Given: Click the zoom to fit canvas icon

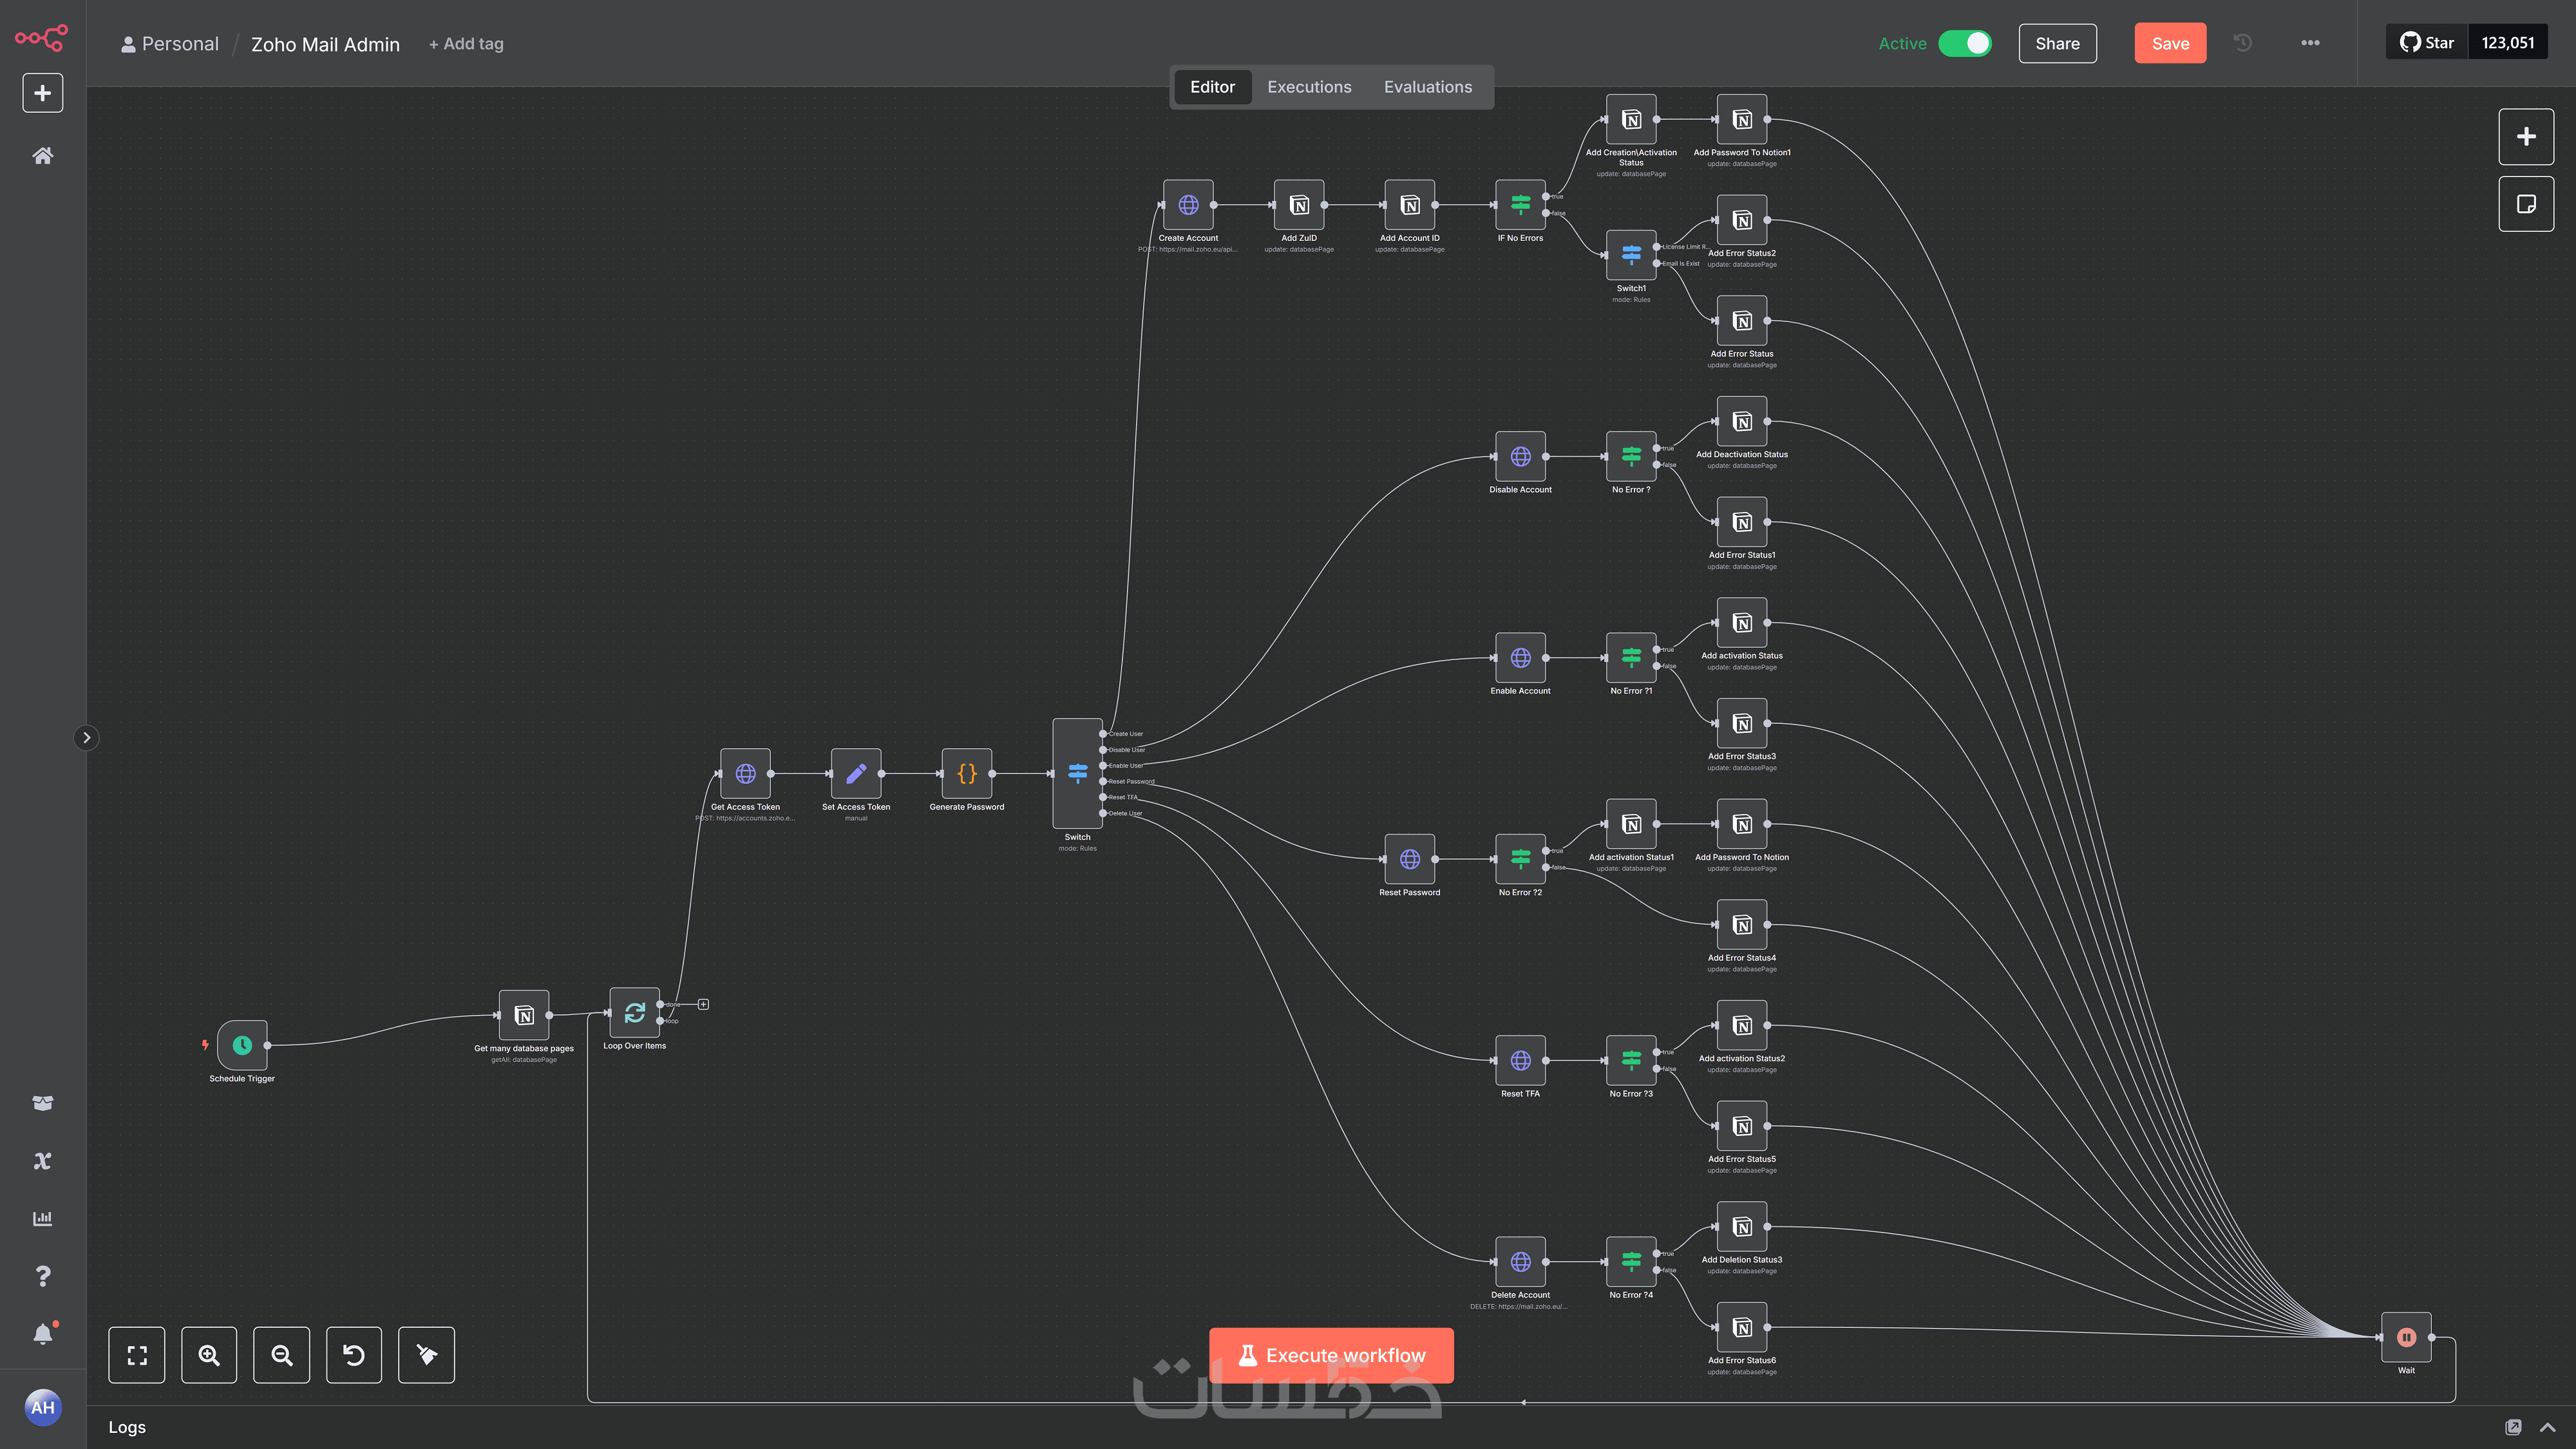Looking at the screenshot, I should point(137,1355).
